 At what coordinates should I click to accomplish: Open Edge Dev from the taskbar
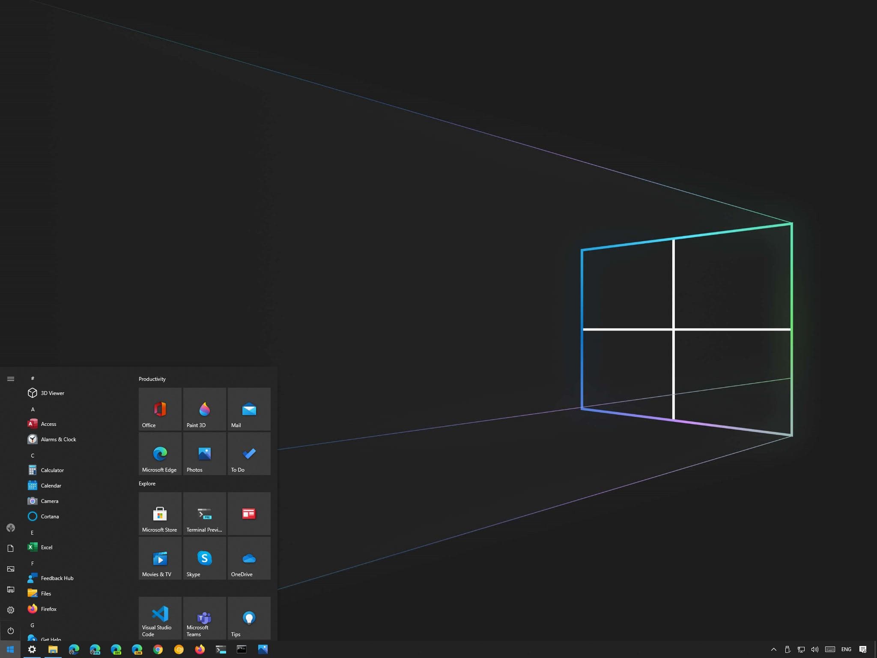coord(116,649)
